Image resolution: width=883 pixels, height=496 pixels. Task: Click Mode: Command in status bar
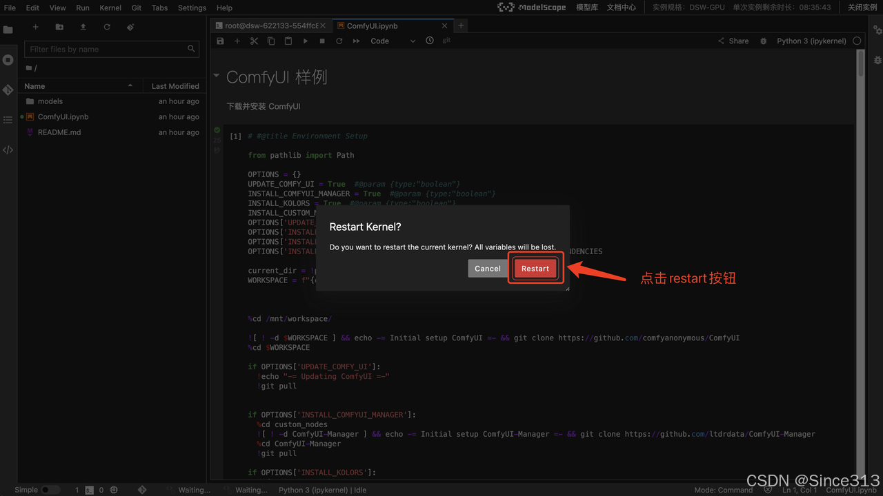click(723, 490)
